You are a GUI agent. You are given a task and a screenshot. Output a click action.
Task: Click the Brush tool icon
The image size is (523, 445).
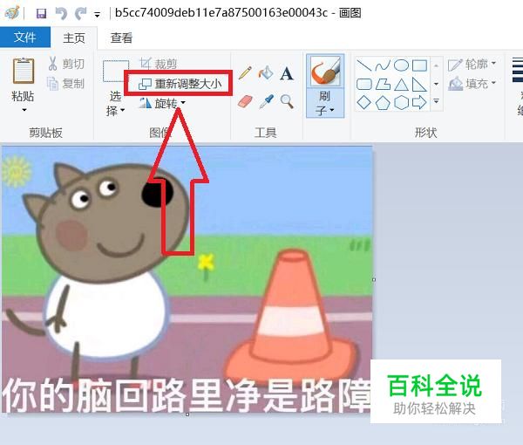(325, 71)
